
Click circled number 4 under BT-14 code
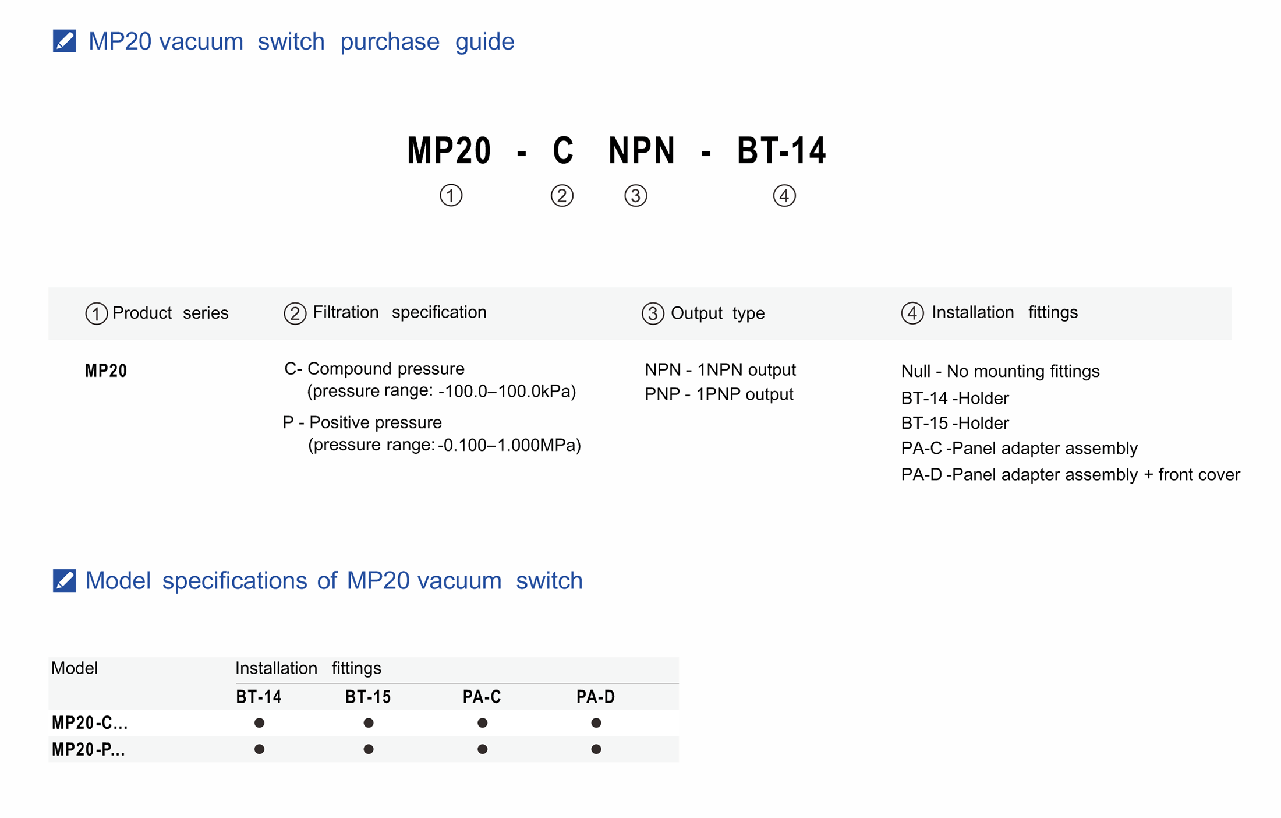pyautogui.click(x=784, y=195)
